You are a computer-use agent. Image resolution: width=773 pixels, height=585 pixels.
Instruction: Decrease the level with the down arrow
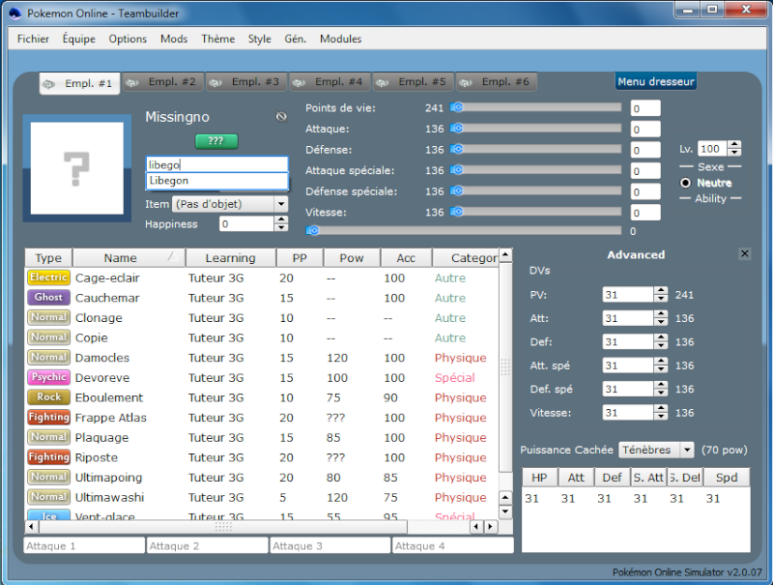pyautogui.click(x=734, y=153)
